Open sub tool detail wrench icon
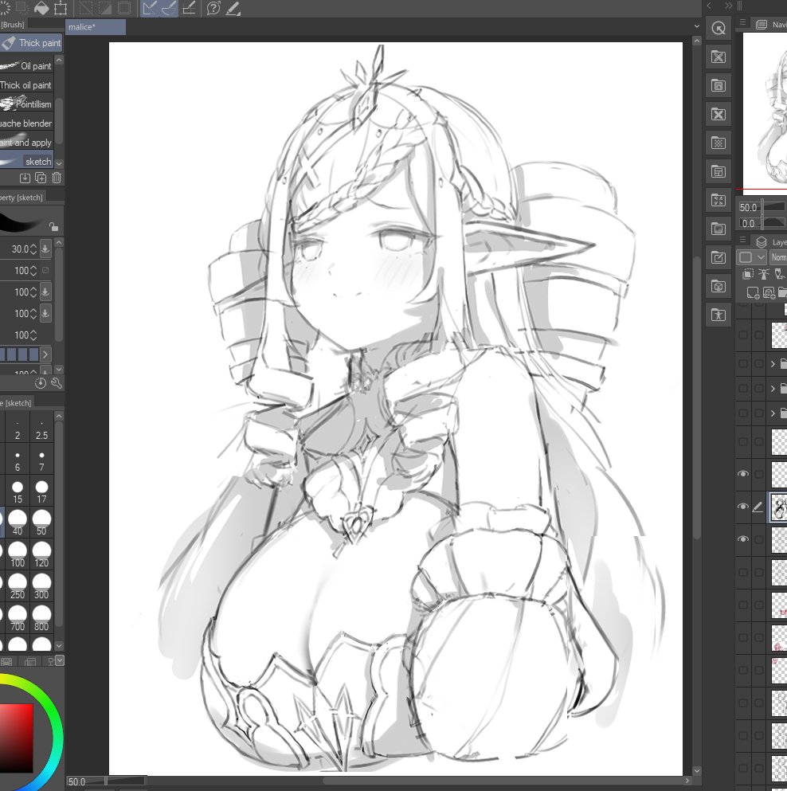Screen dimensions: 787x791 pyautogui.click(x=57, y=383)
